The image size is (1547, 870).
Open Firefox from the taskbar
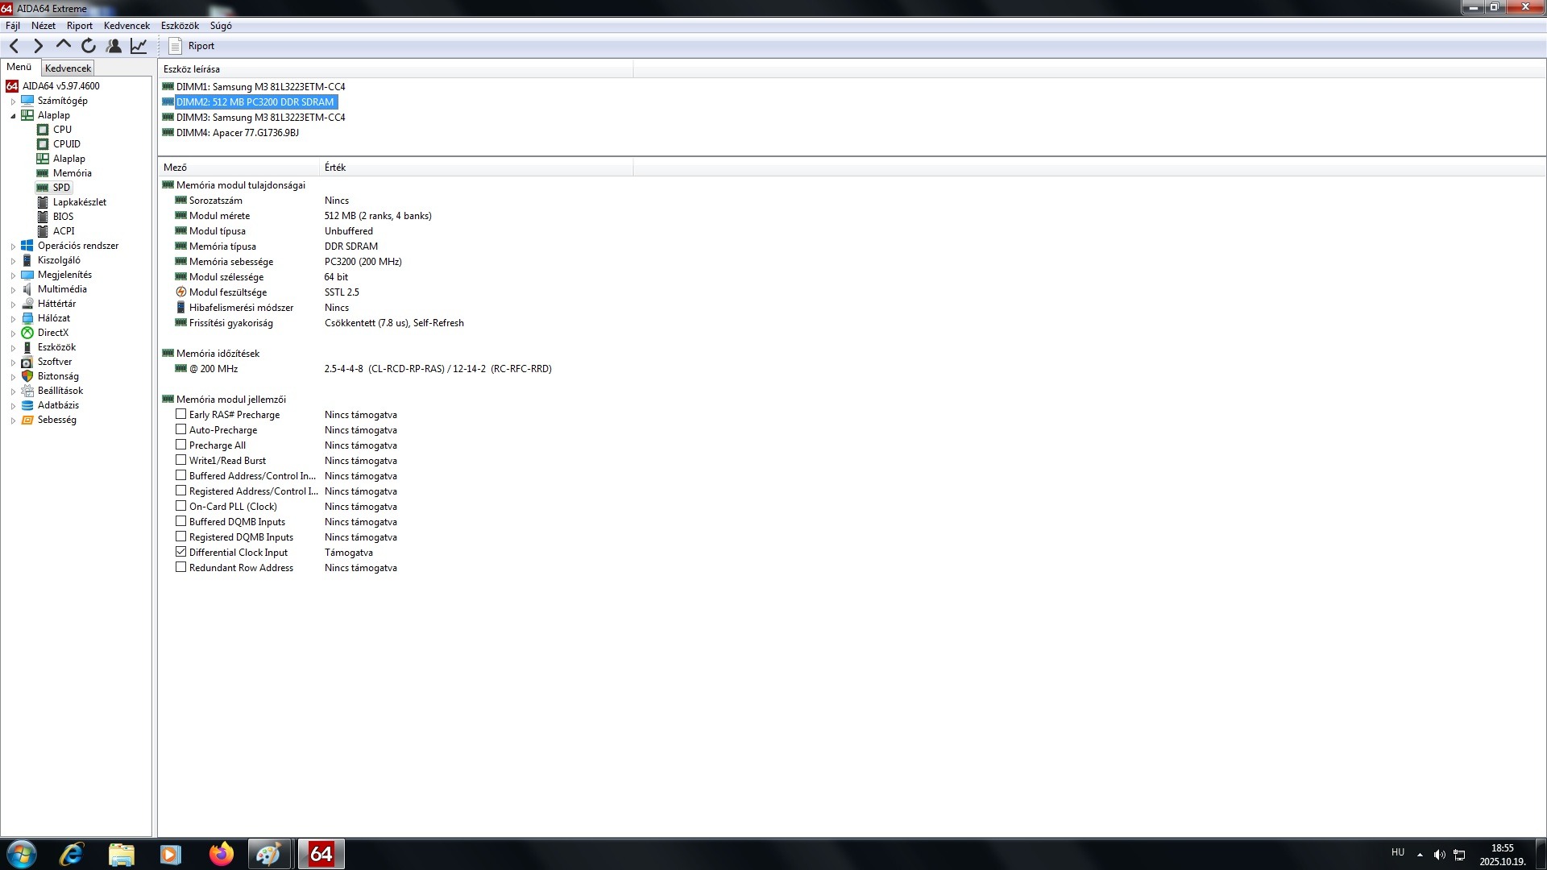point(221,854)
